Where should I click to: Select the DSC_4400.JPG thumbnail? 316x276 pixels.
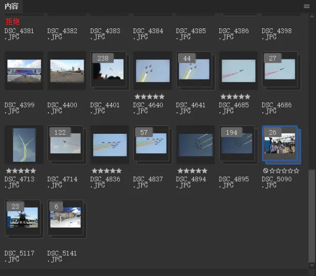[x=67, y=71]
